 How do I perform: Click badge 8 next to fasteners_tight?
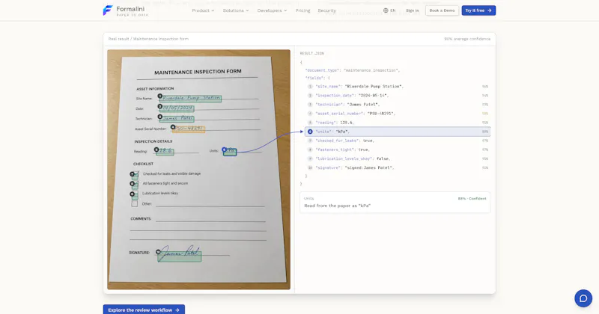[310, 150]
